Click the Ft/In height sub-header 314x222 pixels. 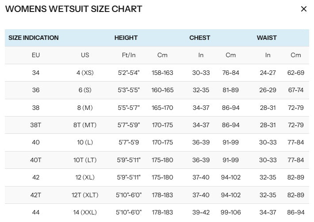tap(129, 55)
